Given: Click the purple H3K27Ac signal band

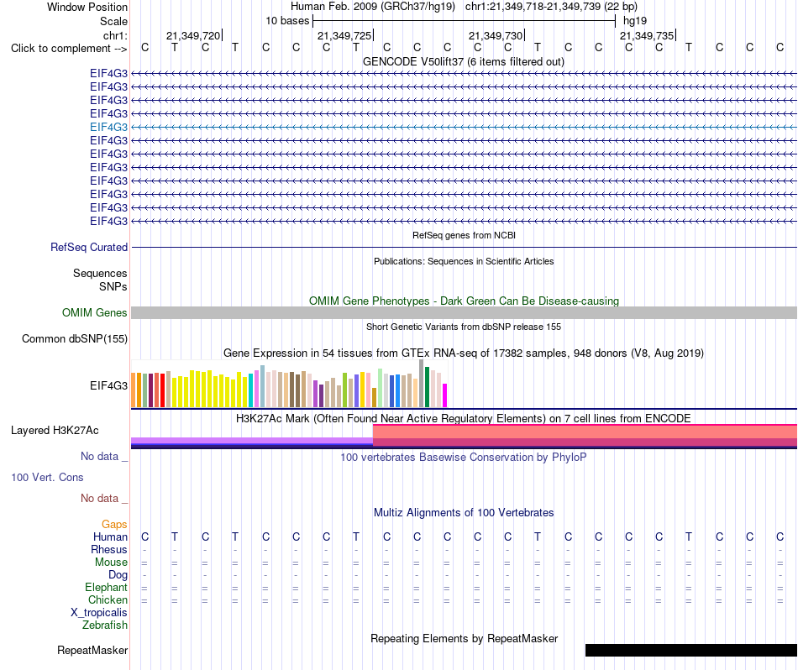Looking at the screenshot, I should pyautogui.click(x=252, y=441).
